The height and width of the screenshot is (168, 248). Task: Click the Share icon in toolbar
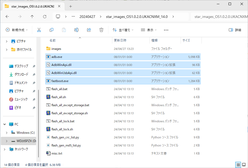tap(89, 30)
